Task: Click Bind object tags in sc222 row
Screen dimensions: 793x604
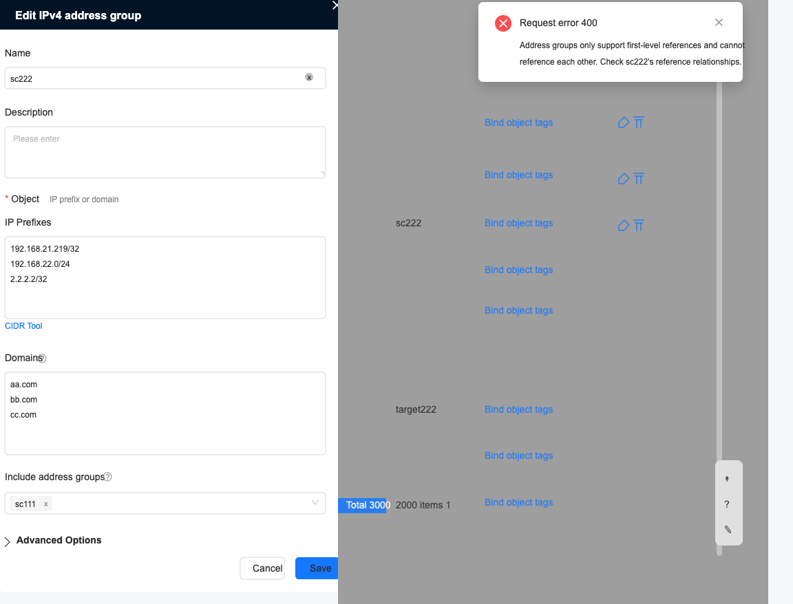Action: pyautogui.click(x=518, y=223)
